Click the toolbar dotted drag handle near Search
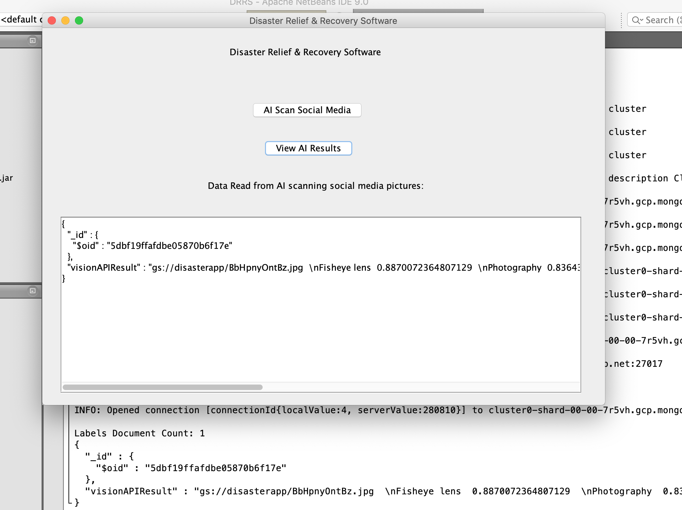The height and width of the screenshot is (510, 682). (621, 20)
